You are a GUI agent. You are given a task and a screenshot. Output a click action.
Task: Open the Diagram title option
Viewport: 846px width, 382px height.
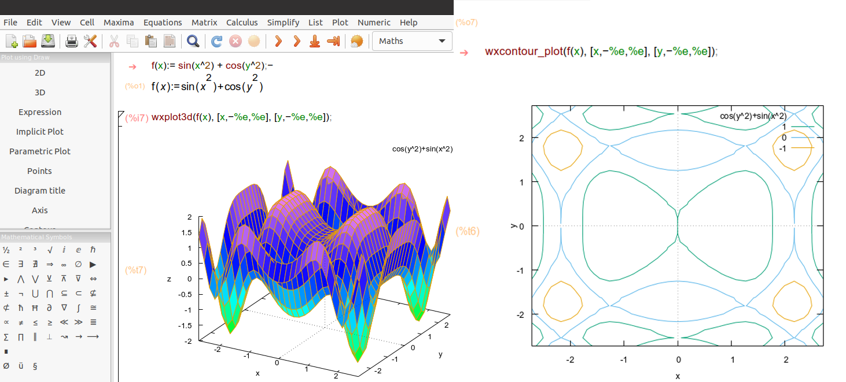coord(39,190)
